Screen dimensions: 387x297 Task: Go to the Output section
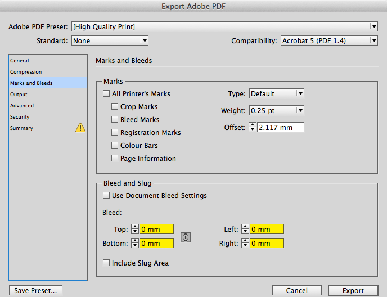pos(48,94)
